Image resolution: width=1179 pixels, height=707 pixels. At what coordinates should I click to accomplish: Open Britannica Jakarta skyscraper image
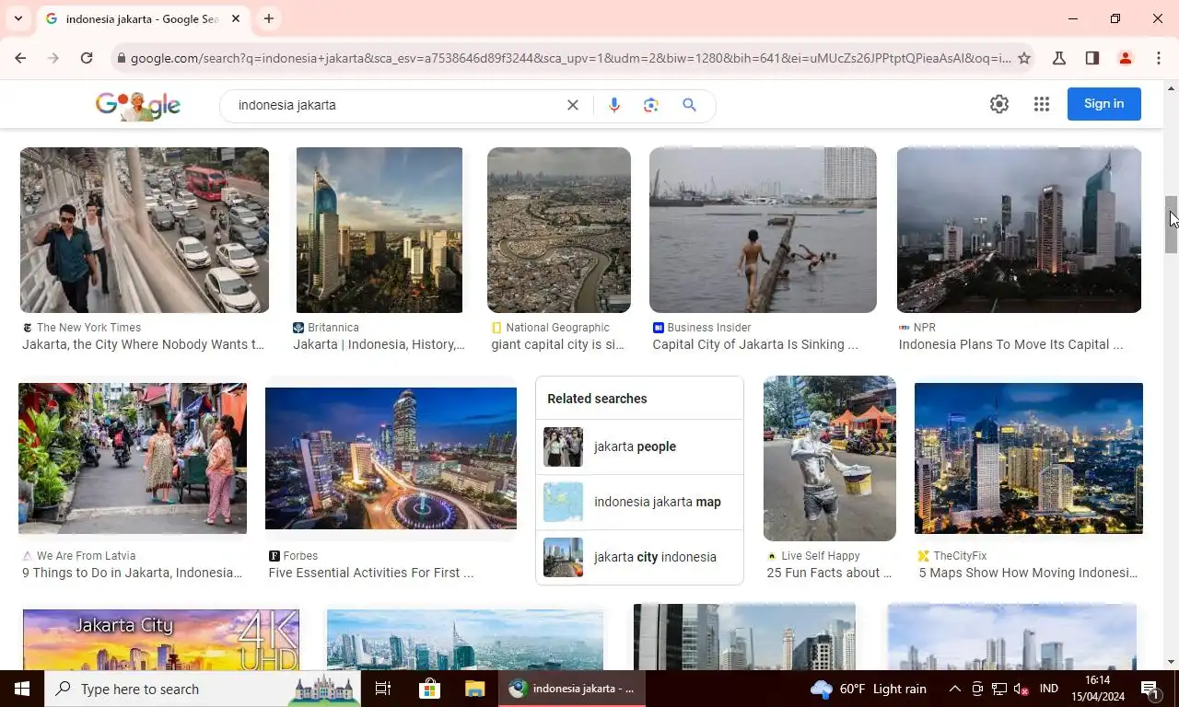[x=379, y=230]
